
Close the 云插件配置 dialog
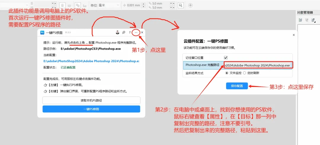(x=294, y=35)
